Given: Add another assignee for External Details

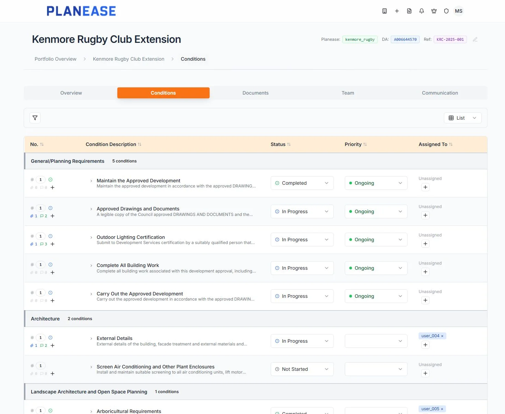Looking at the screenshot, I should [425, 345].
